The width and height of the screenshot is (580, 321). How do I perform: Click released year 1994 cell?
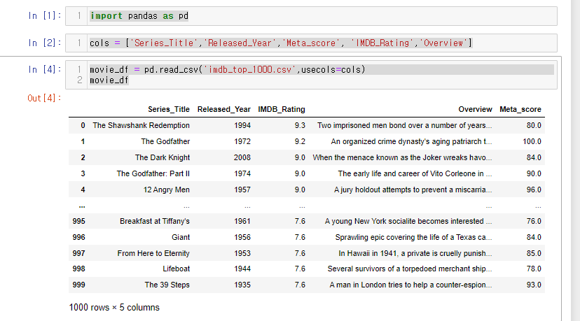(x=242, y=126)
